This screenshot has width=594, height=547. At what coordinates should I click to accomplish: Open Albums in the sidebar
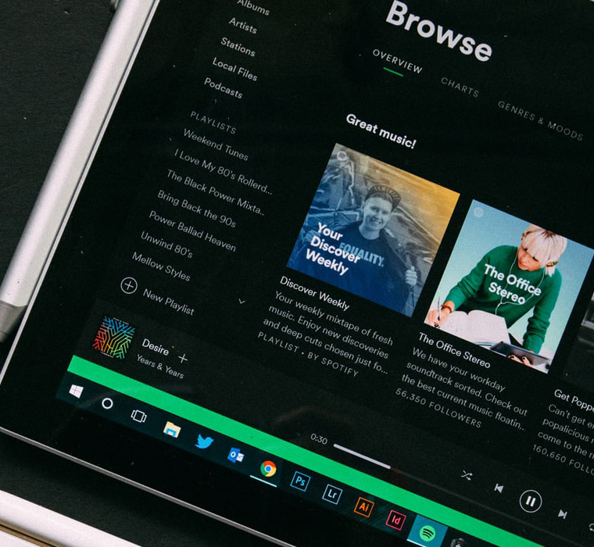(x=253, y=7)
